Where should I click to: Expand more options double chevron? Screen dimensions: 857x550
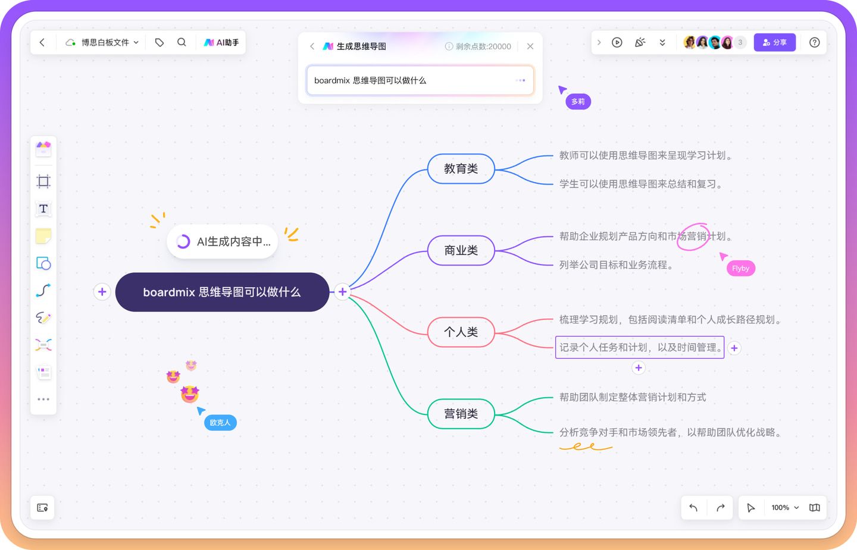[x=662, y=42]
